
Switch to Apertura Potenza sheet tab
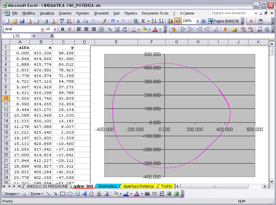point(138,186)
